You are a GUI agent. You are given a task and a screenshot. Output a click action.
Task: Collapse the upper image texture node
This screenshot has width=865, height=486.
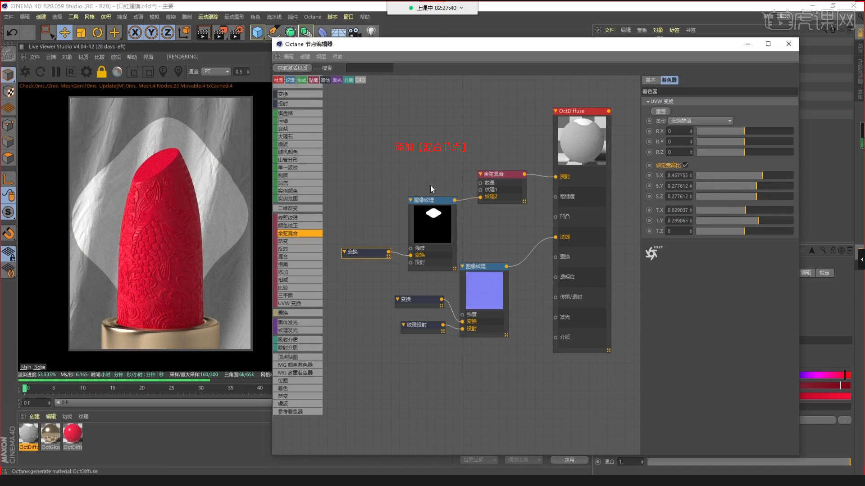410,200
